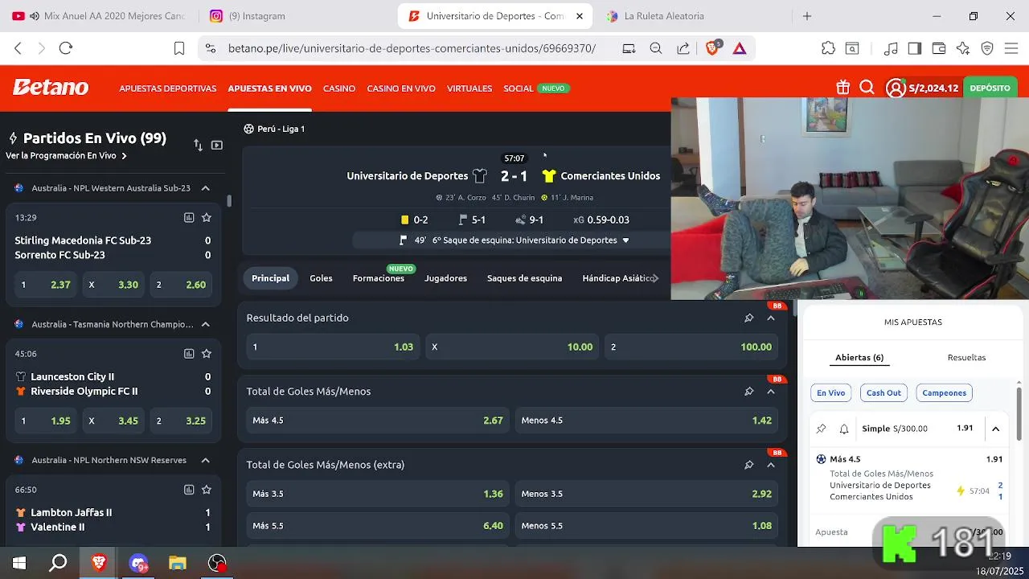Click the Depósito button
The width and height of the screenshot is (1029, 579).
tap(990, 88)
